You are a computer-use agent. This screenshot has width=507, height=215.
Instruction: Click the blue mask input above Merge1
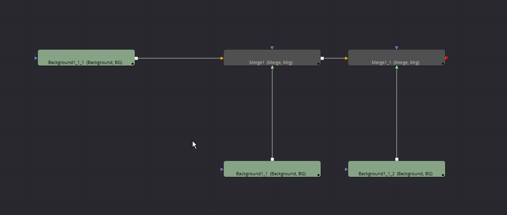[272, 48]
